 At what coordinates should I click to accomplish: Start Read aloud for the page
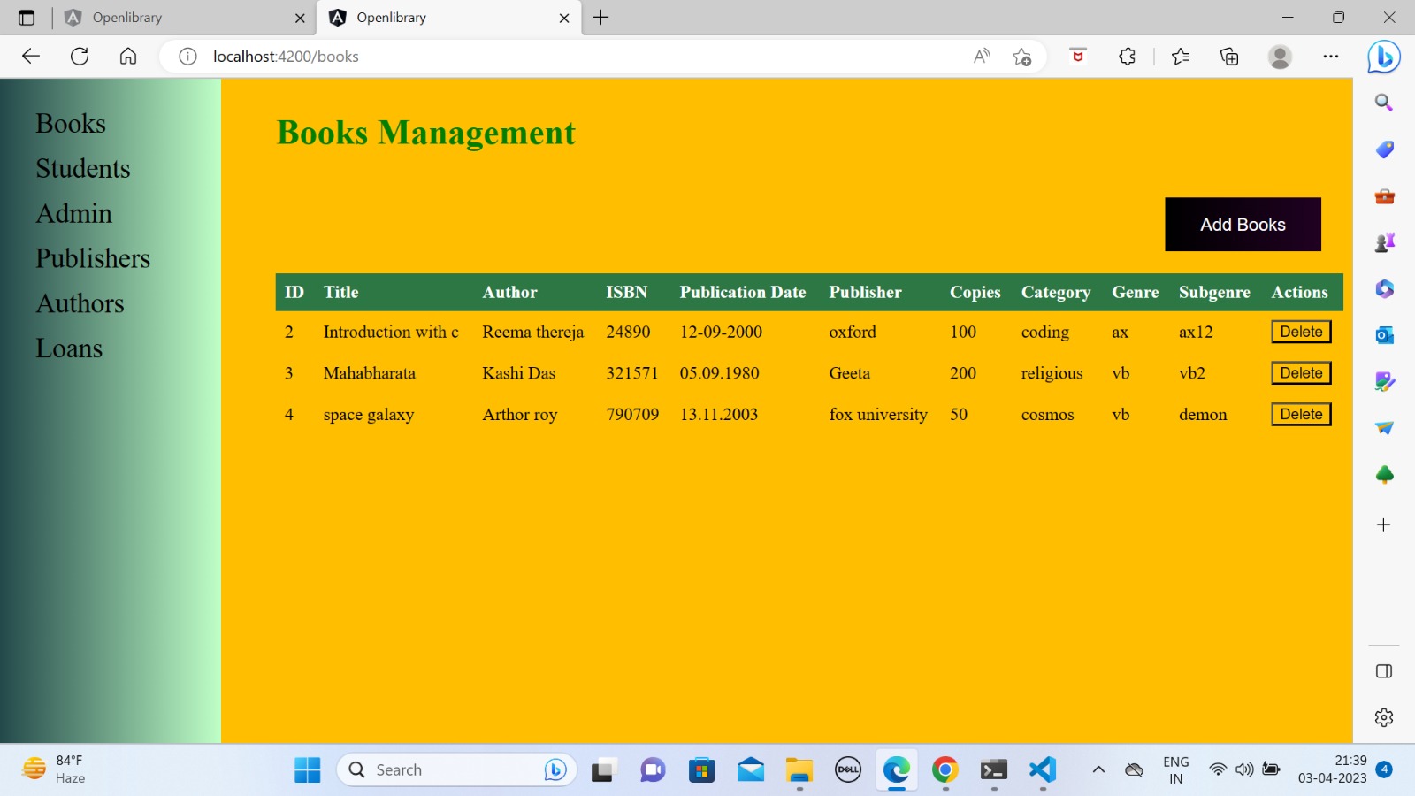(x=981, y=56)
